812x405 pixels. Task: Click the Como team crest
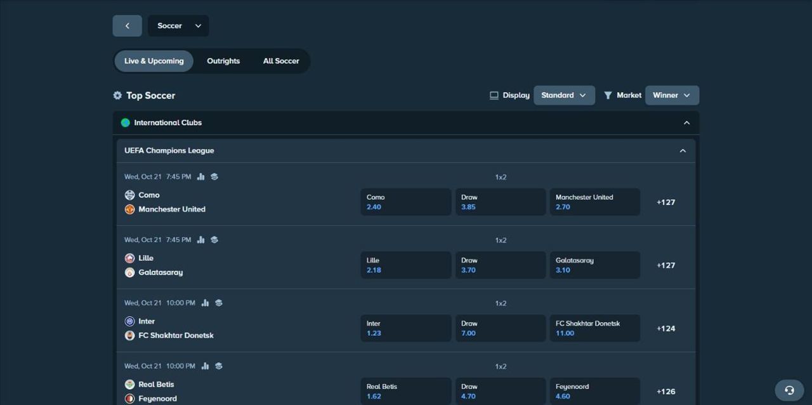(129, 195)
